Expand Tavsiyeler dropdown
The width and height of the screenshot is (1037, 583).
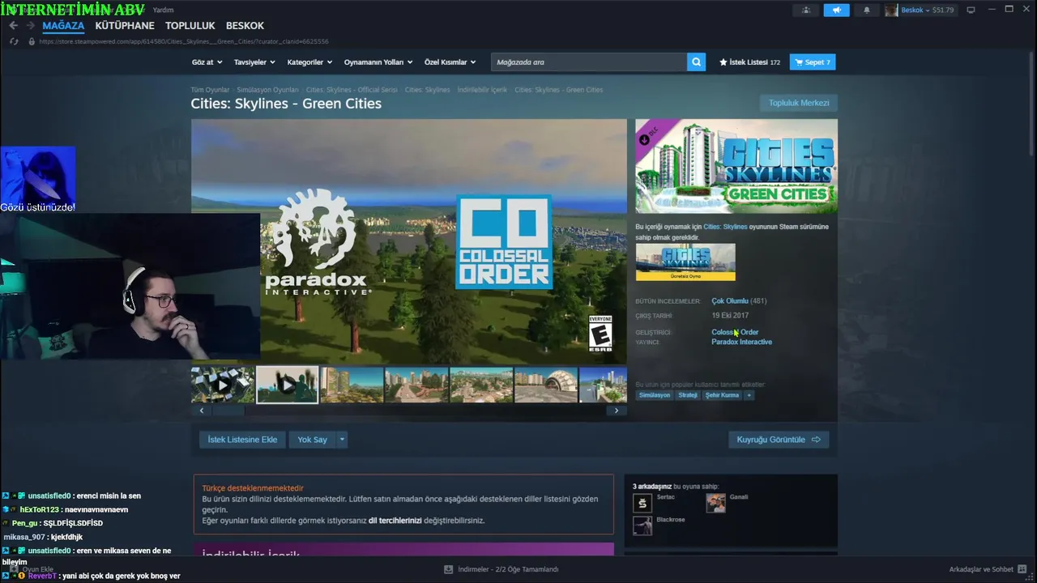click(x=254, y=62)
